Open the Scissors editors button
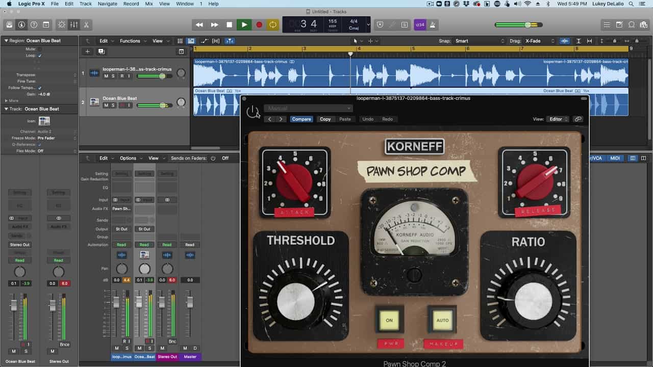 tap(86, 24)
